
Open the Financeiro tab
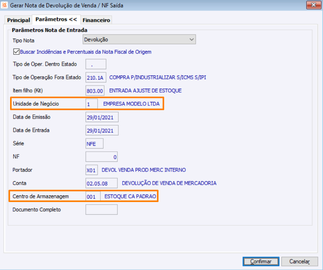[96, 20]
